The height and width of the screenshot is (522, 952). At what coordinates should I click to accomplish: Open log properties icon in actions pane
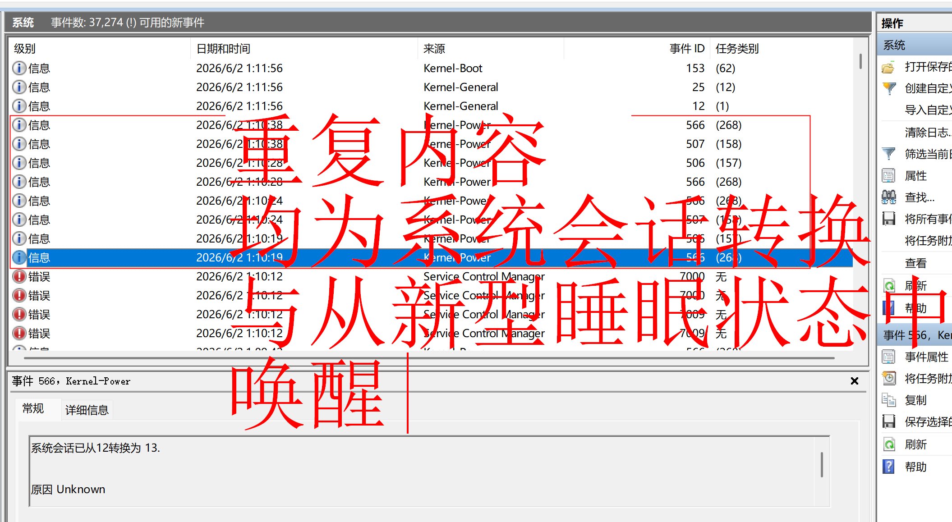pyautogui.click(x=888, y=176)
